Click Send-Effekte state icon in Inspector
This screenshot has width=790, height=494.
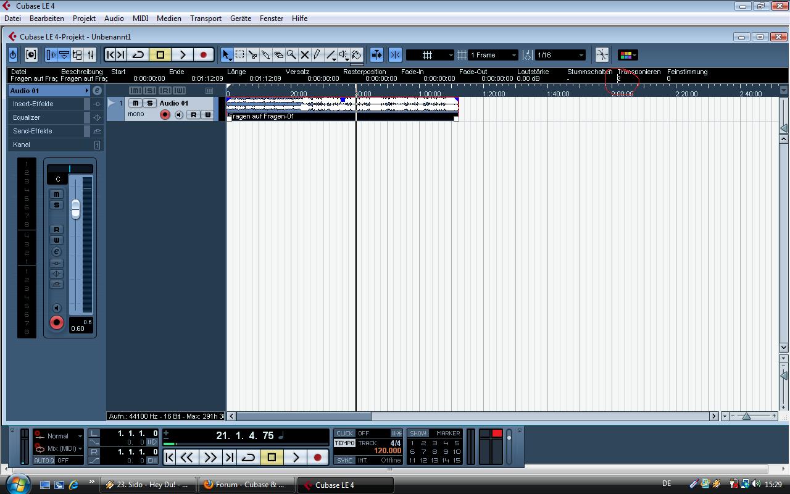[x=97, y=131]
